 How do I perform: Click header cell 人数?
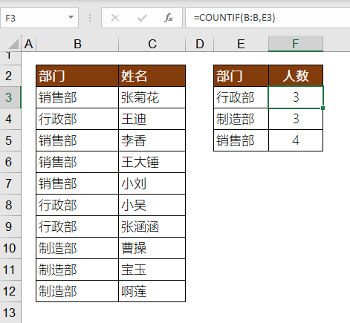pyautogui.click(x=296, y=76)
